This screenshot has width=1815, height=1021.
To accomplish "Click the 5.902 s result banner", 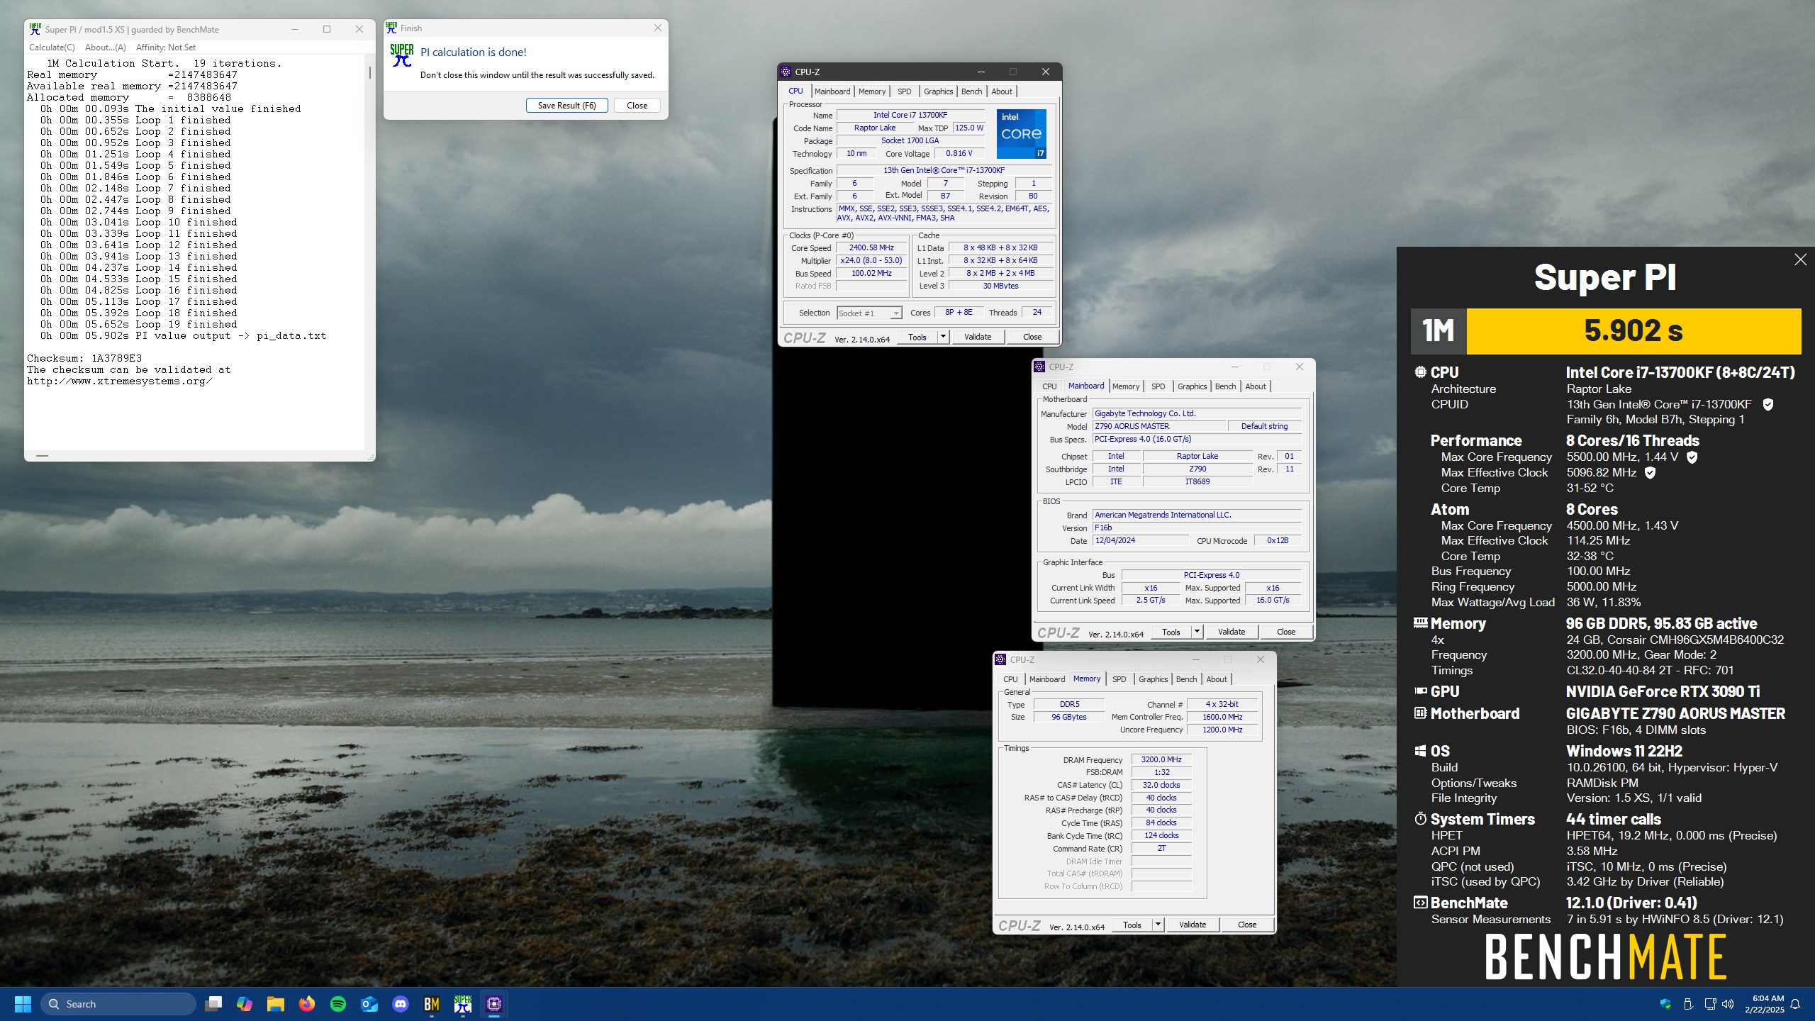I will [x=1633, y=331].
